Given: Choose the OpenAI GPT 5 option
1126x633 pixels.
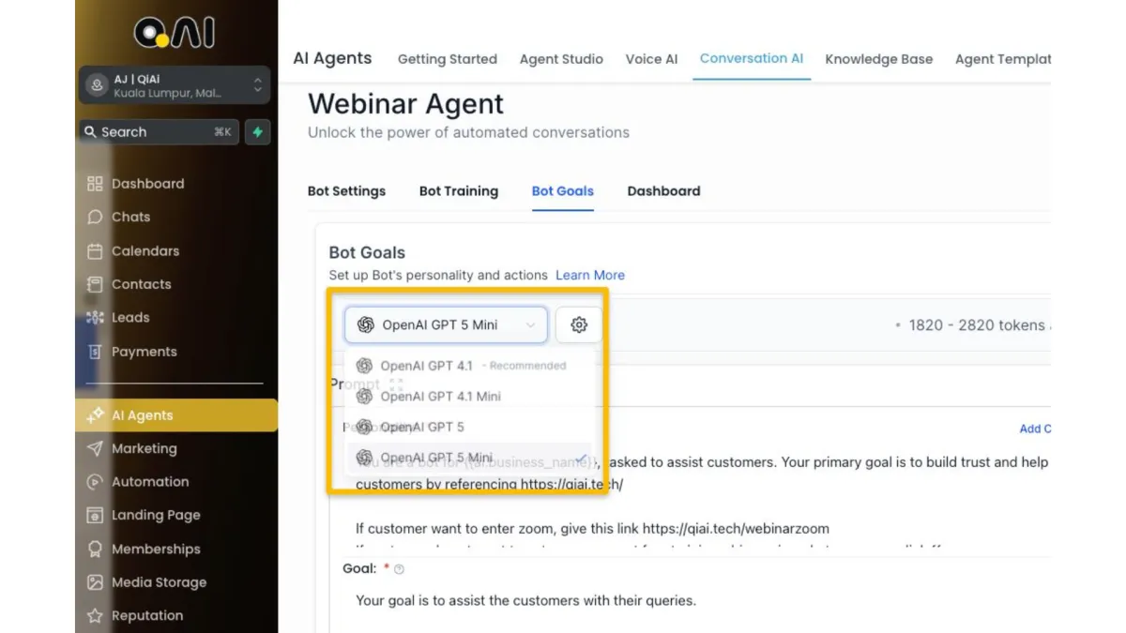Looking at the screenshot, I should [470, 427].
